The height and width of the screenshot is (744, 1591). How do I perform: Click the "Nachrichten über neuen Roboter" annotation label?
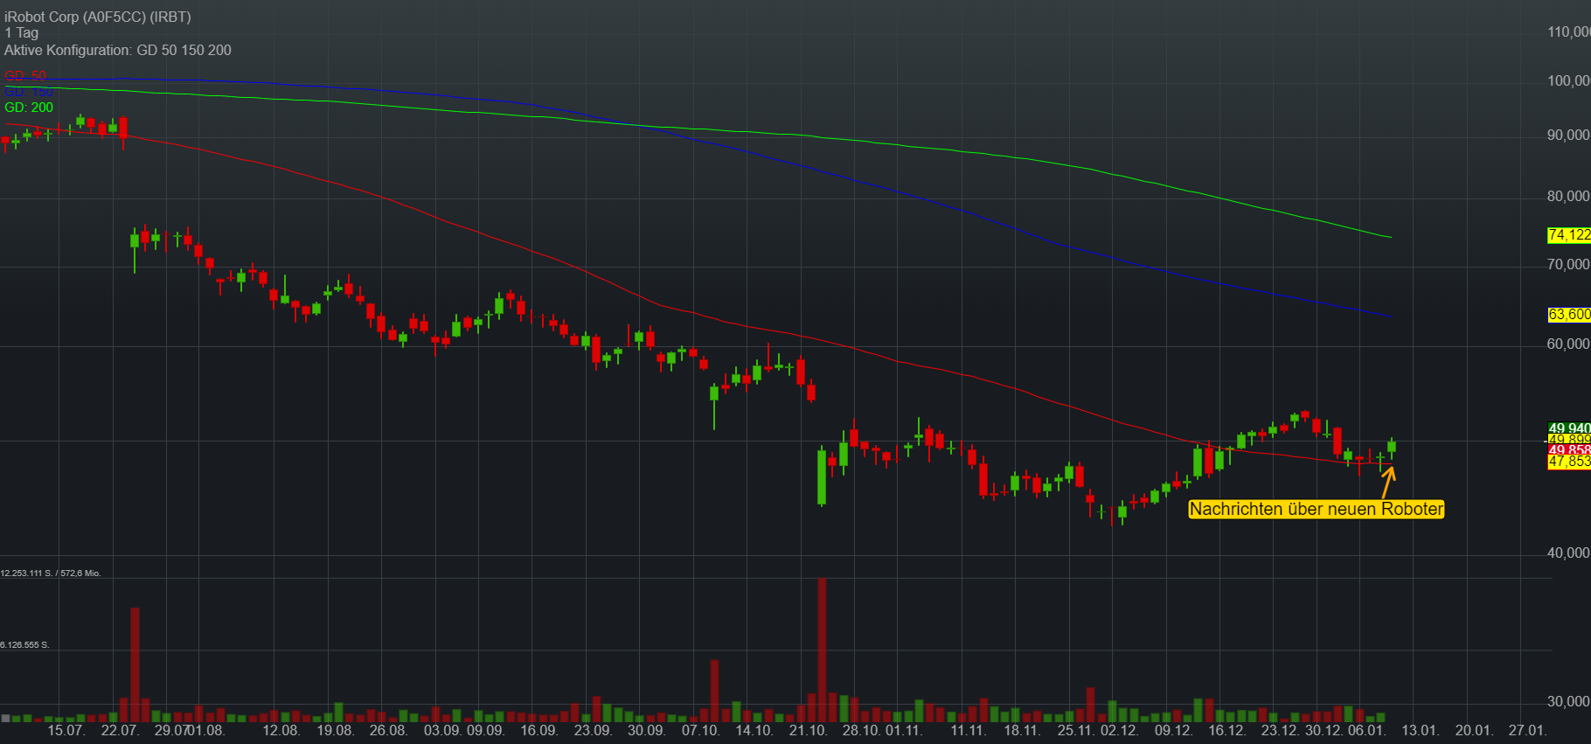point(1317,509)
